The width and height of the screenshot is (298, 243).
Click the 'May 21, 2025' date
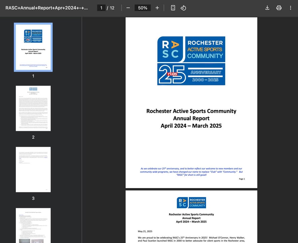click(145, 232)
